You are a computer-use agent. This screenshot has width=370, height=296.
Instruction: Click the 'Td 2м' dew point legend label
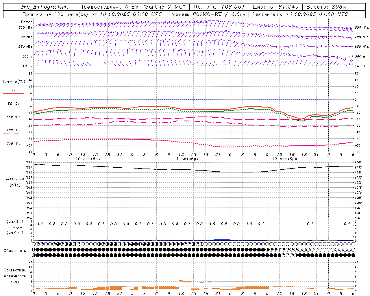(x=13, y=103)
